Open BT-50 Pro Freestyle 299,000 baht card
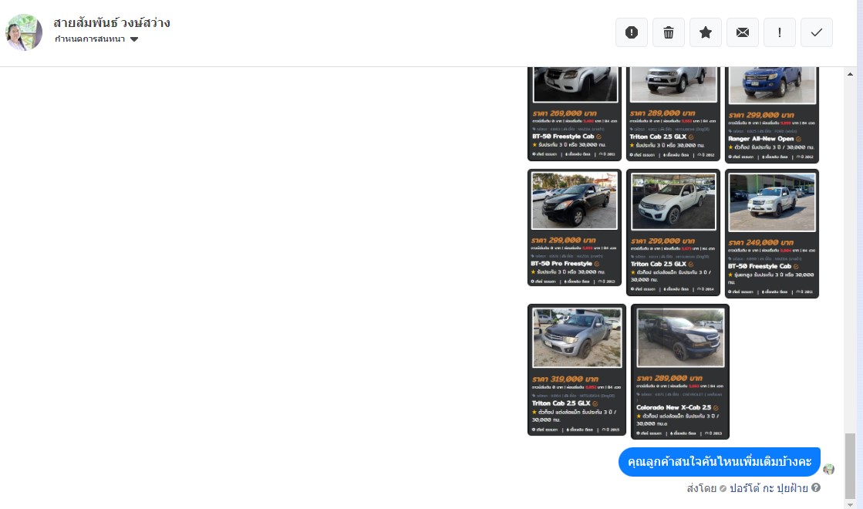This screenshot has height=509, width=863. click(x=574, y=228)
